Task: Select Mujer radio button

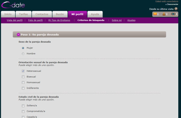Action: pyautogui.click(x=23, y=48)
